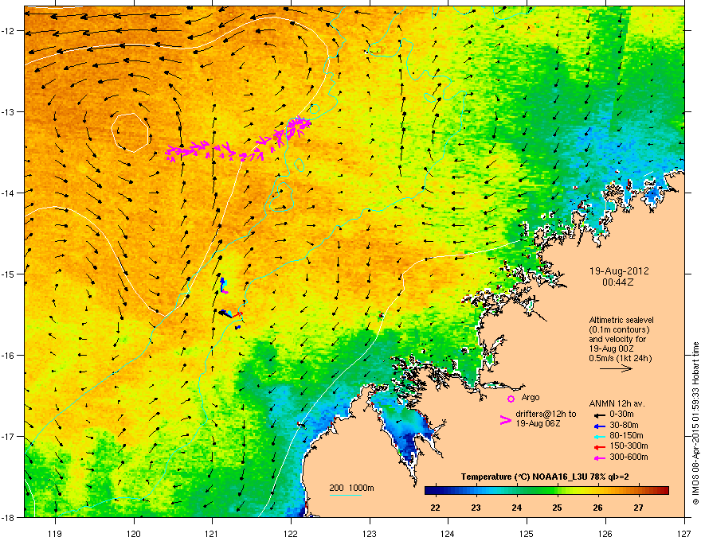Click the blue 30-80m legend arrow
The image size is (701, 541).
[599, 426]
